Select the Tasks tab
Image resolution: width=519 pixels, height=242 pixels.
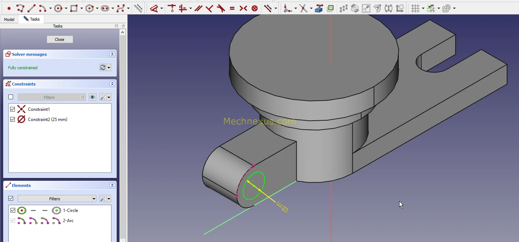32,19
